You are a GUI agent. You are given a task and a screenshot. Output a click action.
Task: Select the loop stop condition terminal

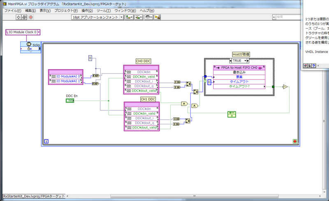pyautogui.click(x=295, y=142)
